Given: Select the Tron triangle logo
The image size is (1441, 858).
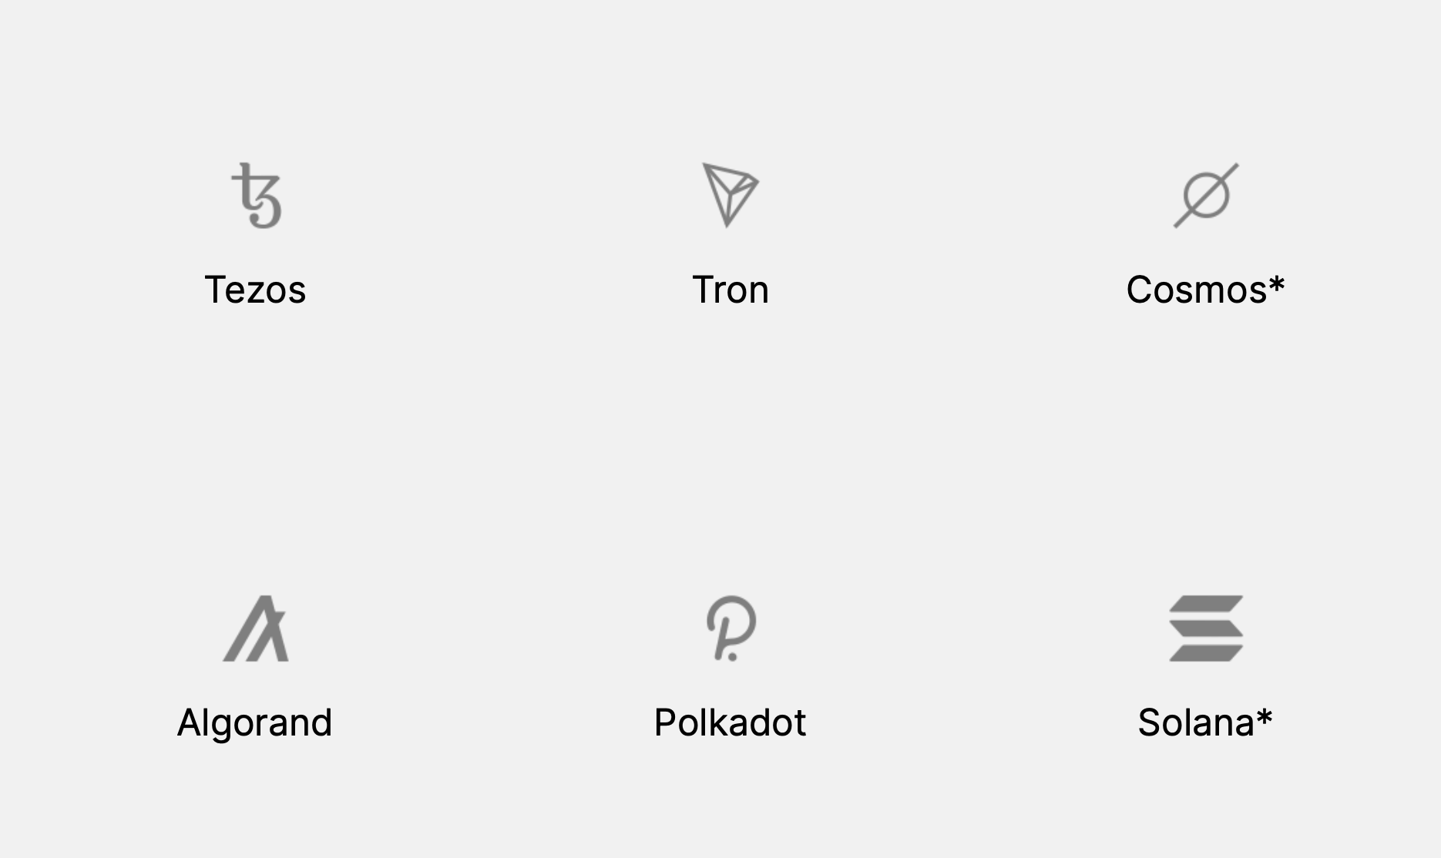Looking at the screenshot, I should pyautogui.click(x=730, y=194).
